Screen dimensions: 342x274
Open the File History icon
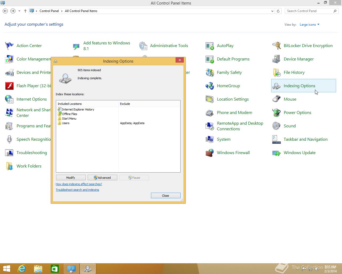277,73
